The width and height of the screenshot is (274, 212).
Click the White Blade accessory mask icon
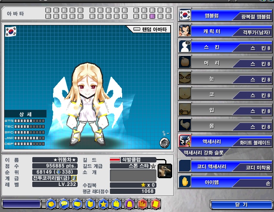(185, 141)
